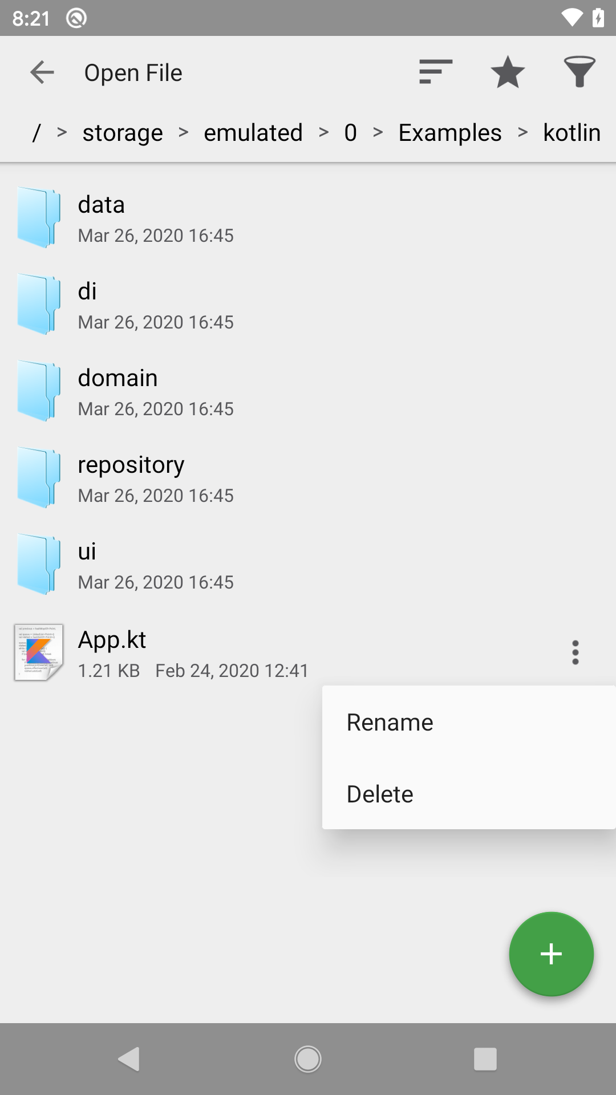Tap the Android recent apps square

[x=485, y=1059]
